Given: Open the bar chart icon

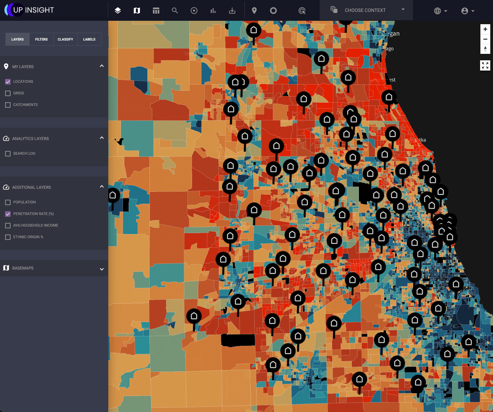Looking at the screenshot, I should [x=213, y=11].
